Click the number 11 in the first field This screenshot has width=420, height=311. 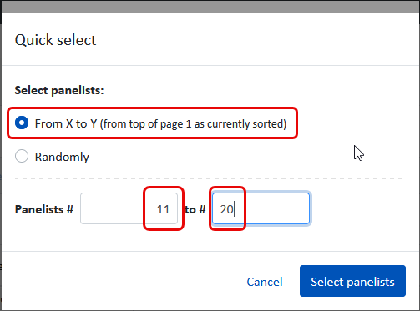[x=164, y=209]
